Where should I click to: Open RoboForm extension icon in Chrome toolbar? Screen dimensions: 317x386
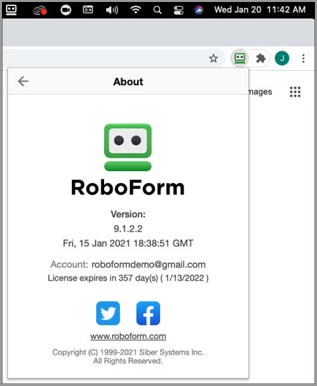pos(240,58)
